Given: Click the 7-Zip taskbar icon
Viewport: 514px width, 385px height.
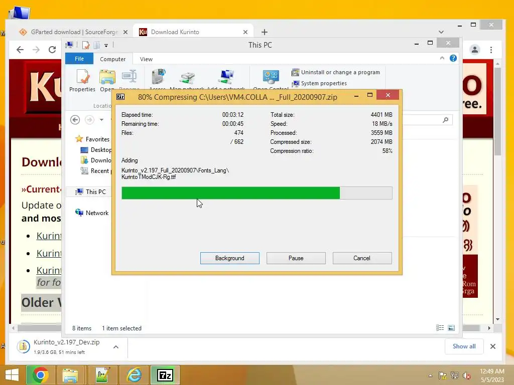Looking at the screenshot, I should click(165, 375).
